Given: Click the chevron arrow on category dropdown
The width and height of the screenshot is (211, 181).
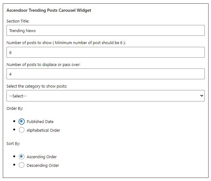Looking at the screenshot, I should click(201, 96).
